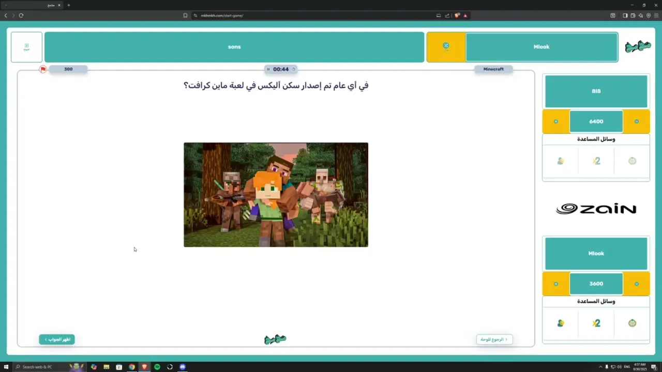This screenshot has width=662, height=372.
Task: Select the sons team turn bar
Action: point(234,47)
